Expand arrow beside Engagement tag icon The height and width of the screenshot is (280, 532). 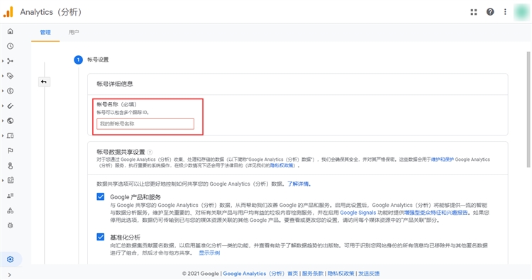point(3,76)
